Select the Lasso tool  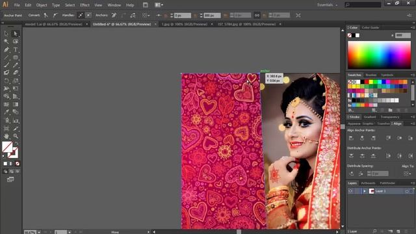point(16,42)
